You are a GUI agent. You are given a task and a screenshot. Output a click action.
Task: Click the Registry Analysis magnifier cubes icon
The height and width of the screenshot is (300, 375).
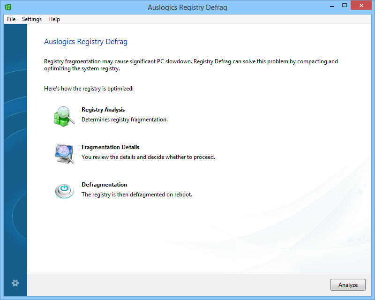(x=64, y=117)
